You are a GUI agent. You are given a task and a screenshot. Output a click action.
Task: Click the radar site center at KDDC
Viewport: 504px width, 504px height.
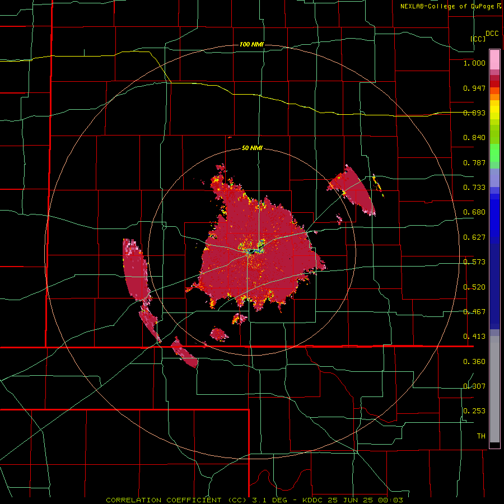point(251,251)
